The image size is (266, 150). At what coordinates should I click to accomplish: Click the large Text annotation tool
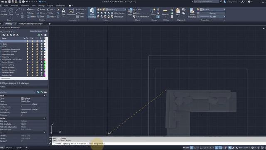pos(64,12)
